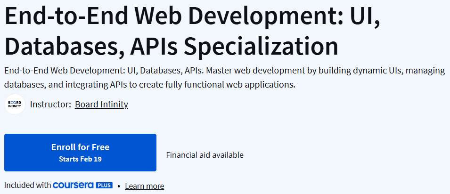Click the Board Infinity logo icon

click(15, 105)
